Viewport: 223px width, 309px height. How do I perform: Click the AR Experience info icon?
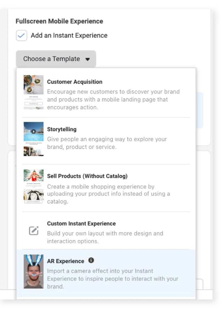(x=91, y=261)
